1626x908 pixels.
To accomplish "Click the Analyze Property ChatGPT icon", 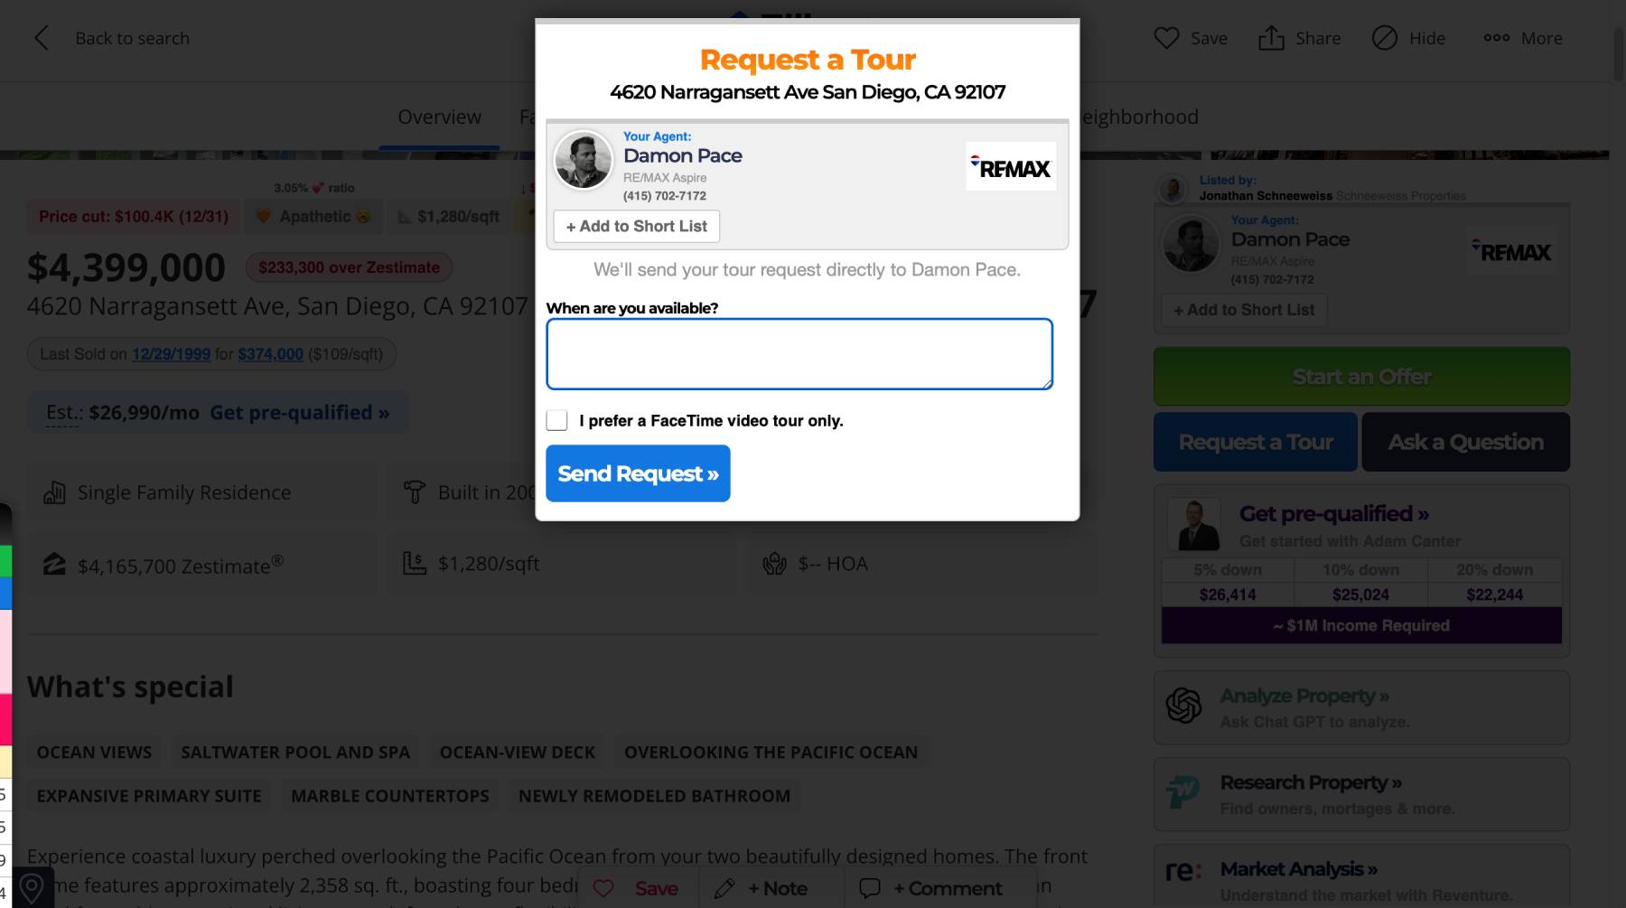I will (x=1183, y=707).
